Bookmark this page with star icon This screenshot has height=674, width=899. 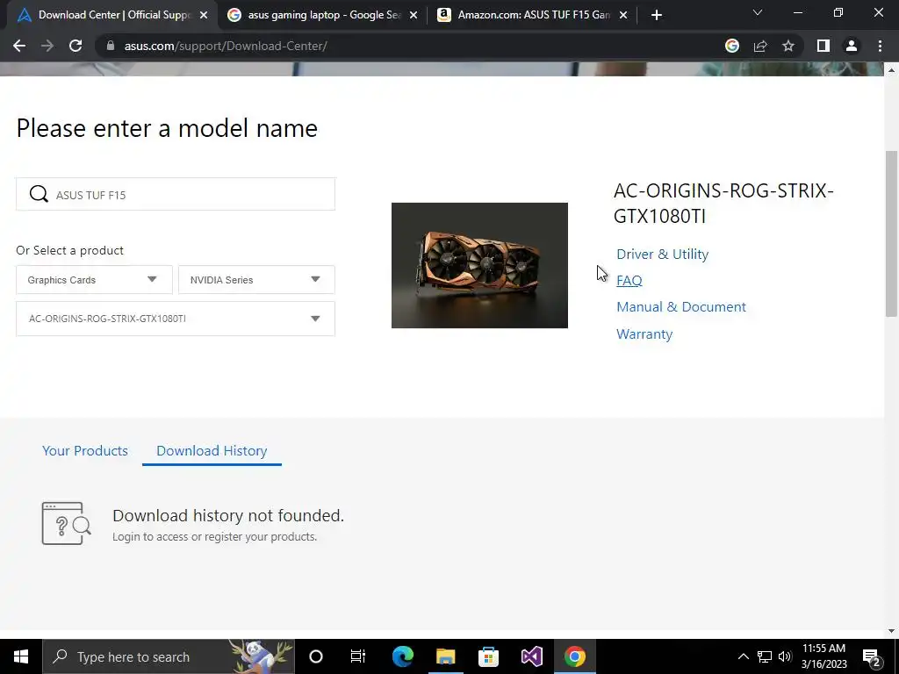(788, 46)
